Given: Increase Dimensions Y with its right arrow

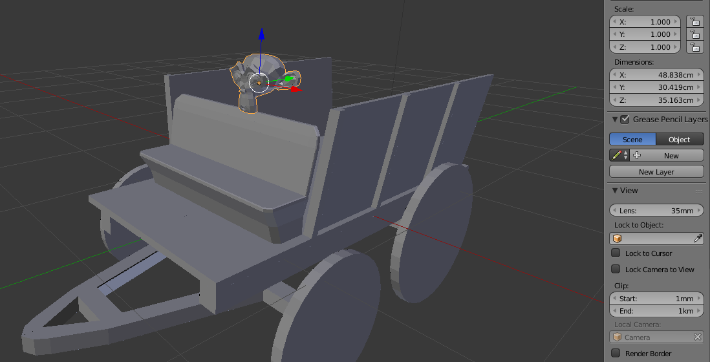Looking at the screenshot, I should coord(699,87).
